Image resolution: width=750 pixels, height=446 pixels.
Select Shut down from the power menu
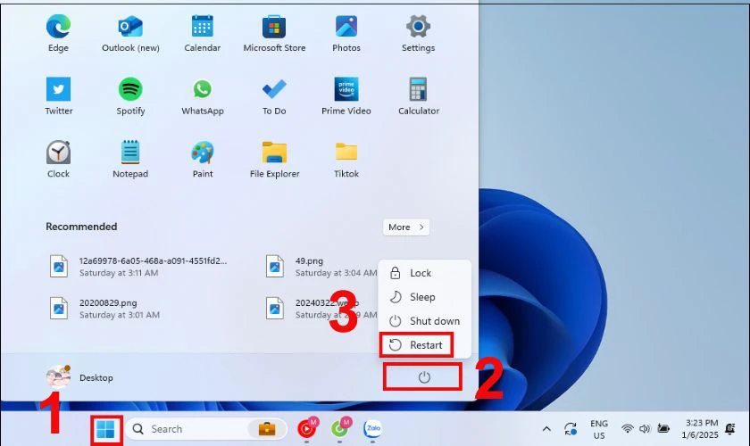click(425, 321)
